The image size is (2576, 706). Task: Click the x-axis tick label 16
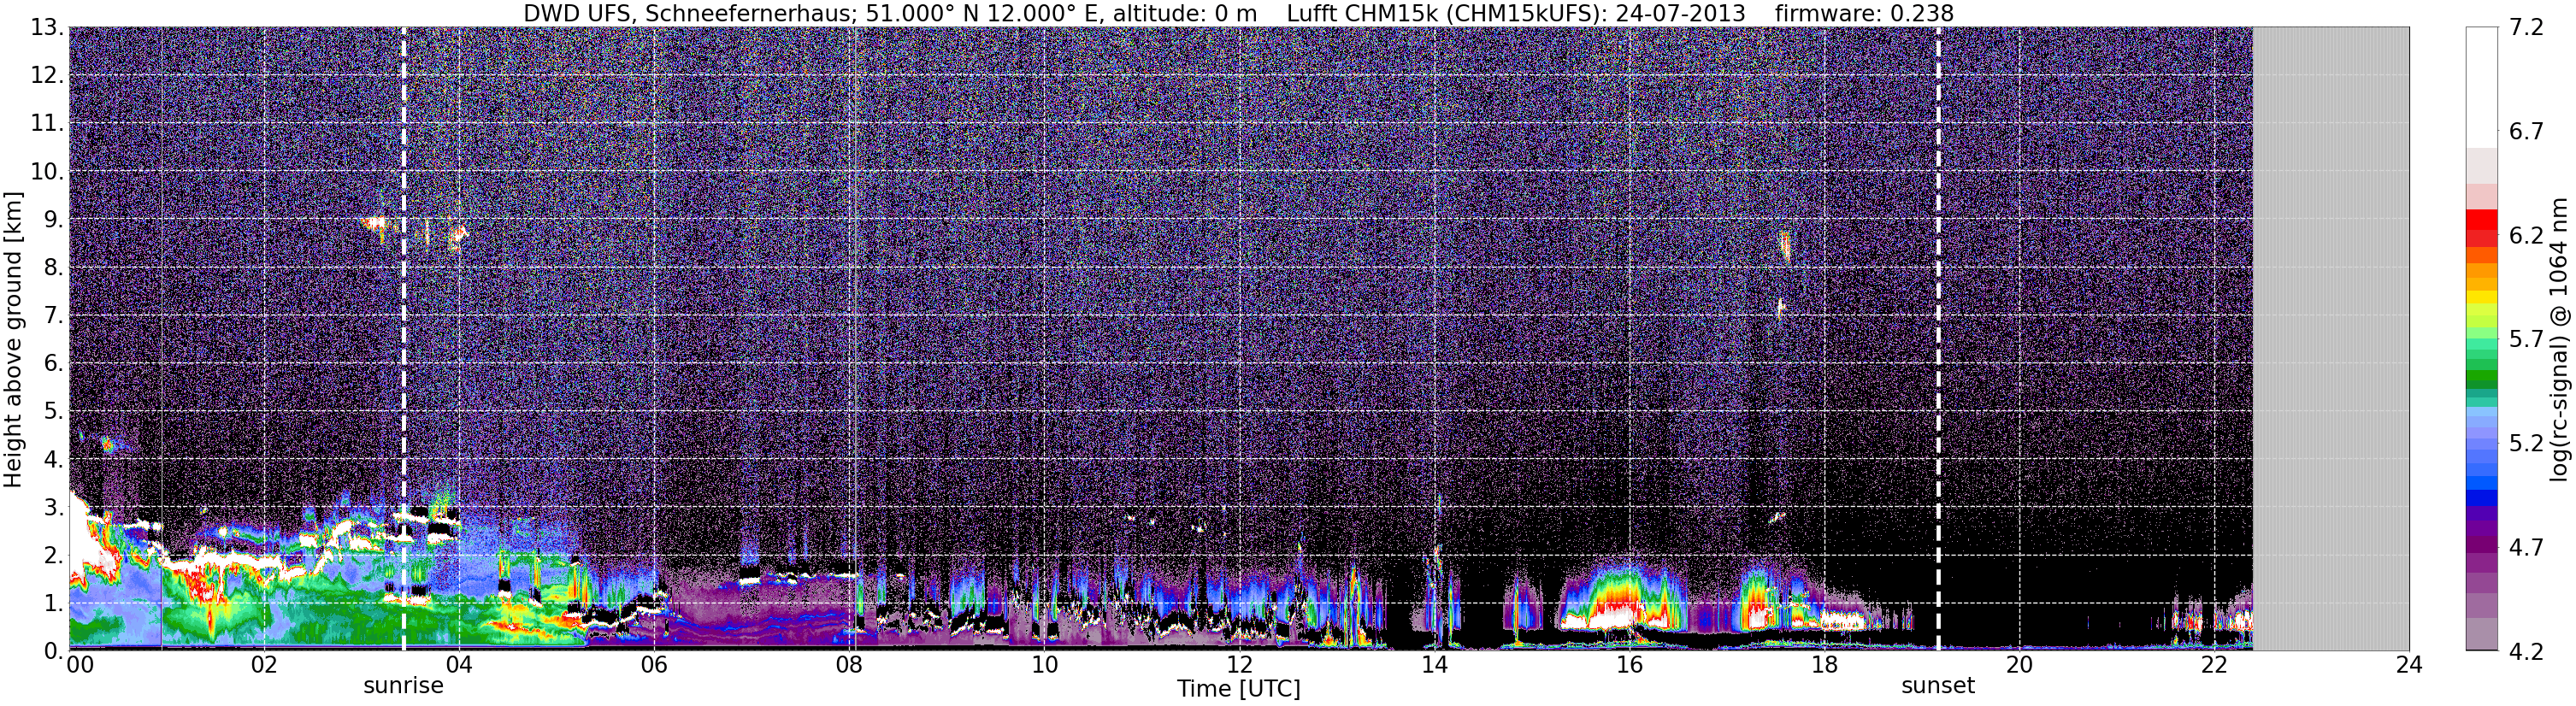[x=1629, y=666]
